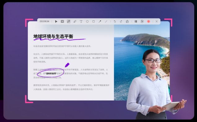Select the highlighter marker tool
The height and width of the screenshot is (122, 197).
click(75, 22)
